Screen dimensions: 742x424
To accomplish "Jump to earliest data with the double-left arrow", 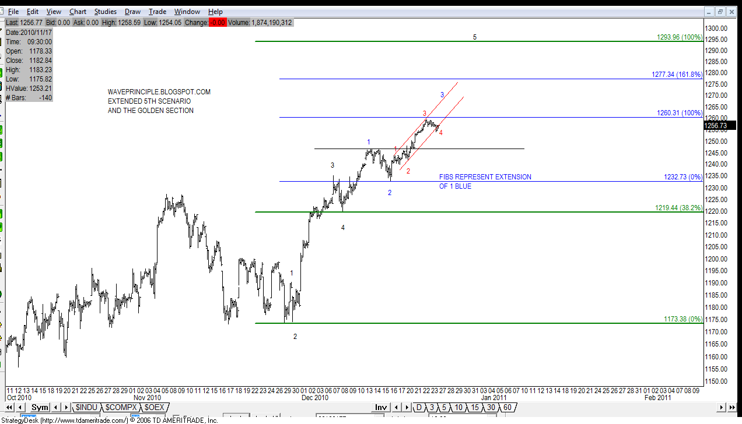I will tap(8, 407).
